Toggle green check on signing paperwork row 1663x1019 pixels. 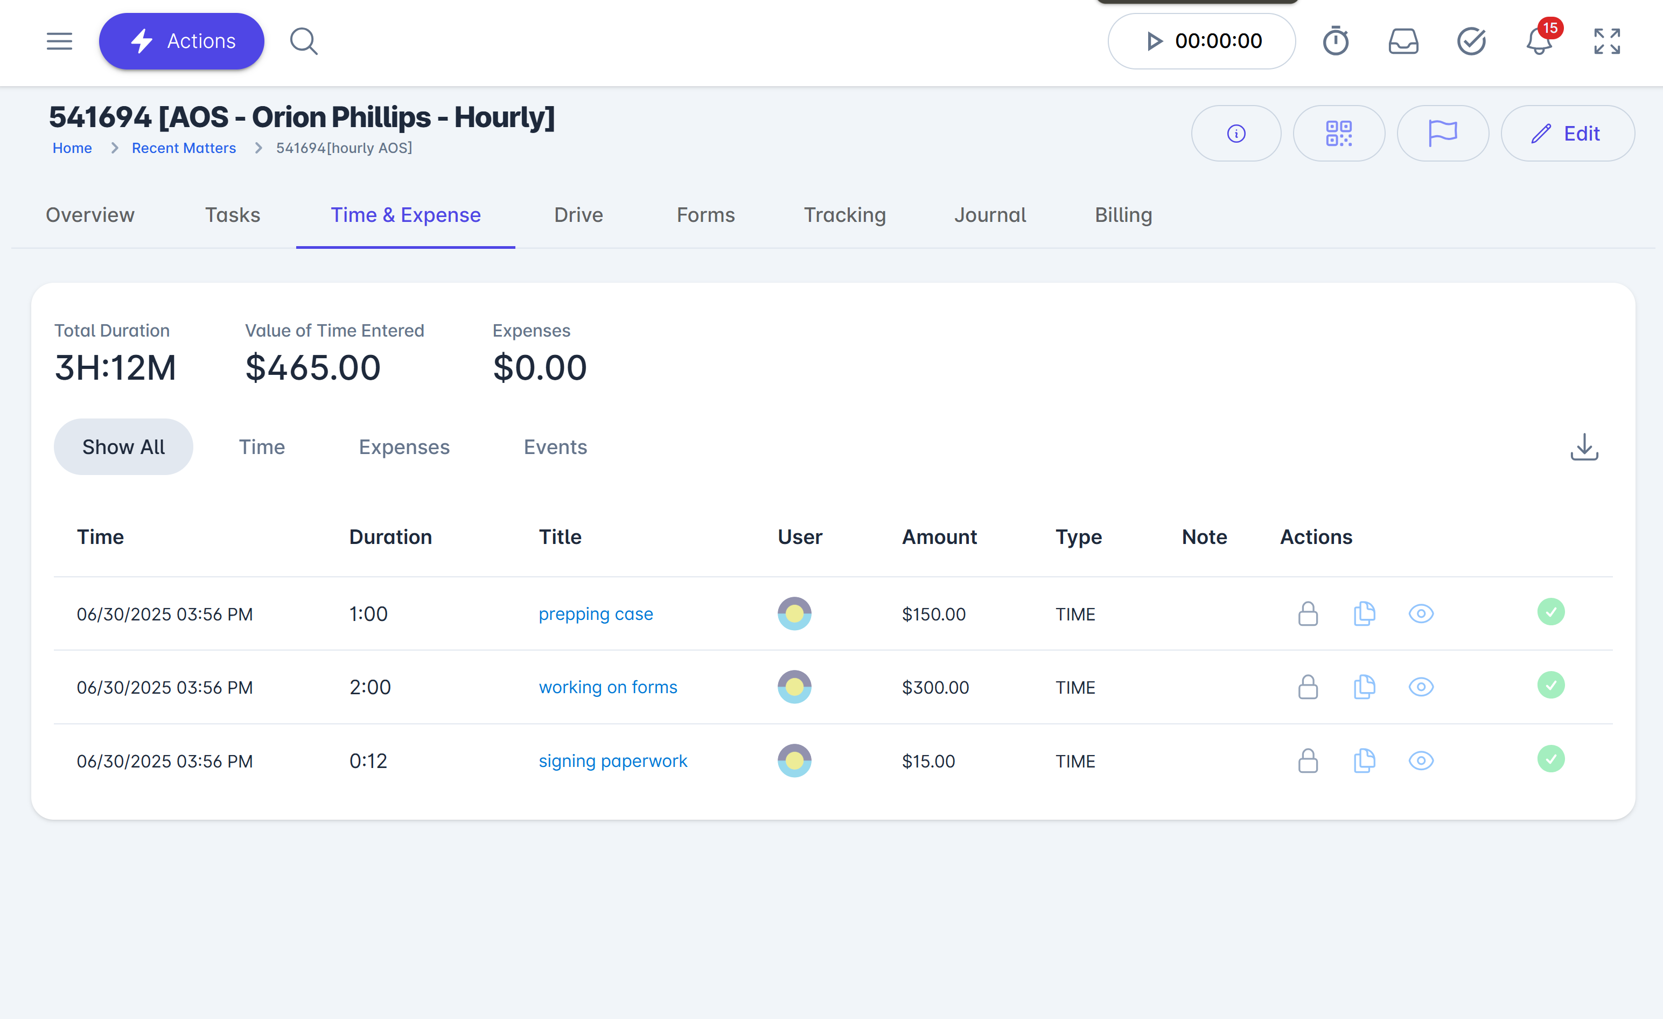coord(1550,759)
